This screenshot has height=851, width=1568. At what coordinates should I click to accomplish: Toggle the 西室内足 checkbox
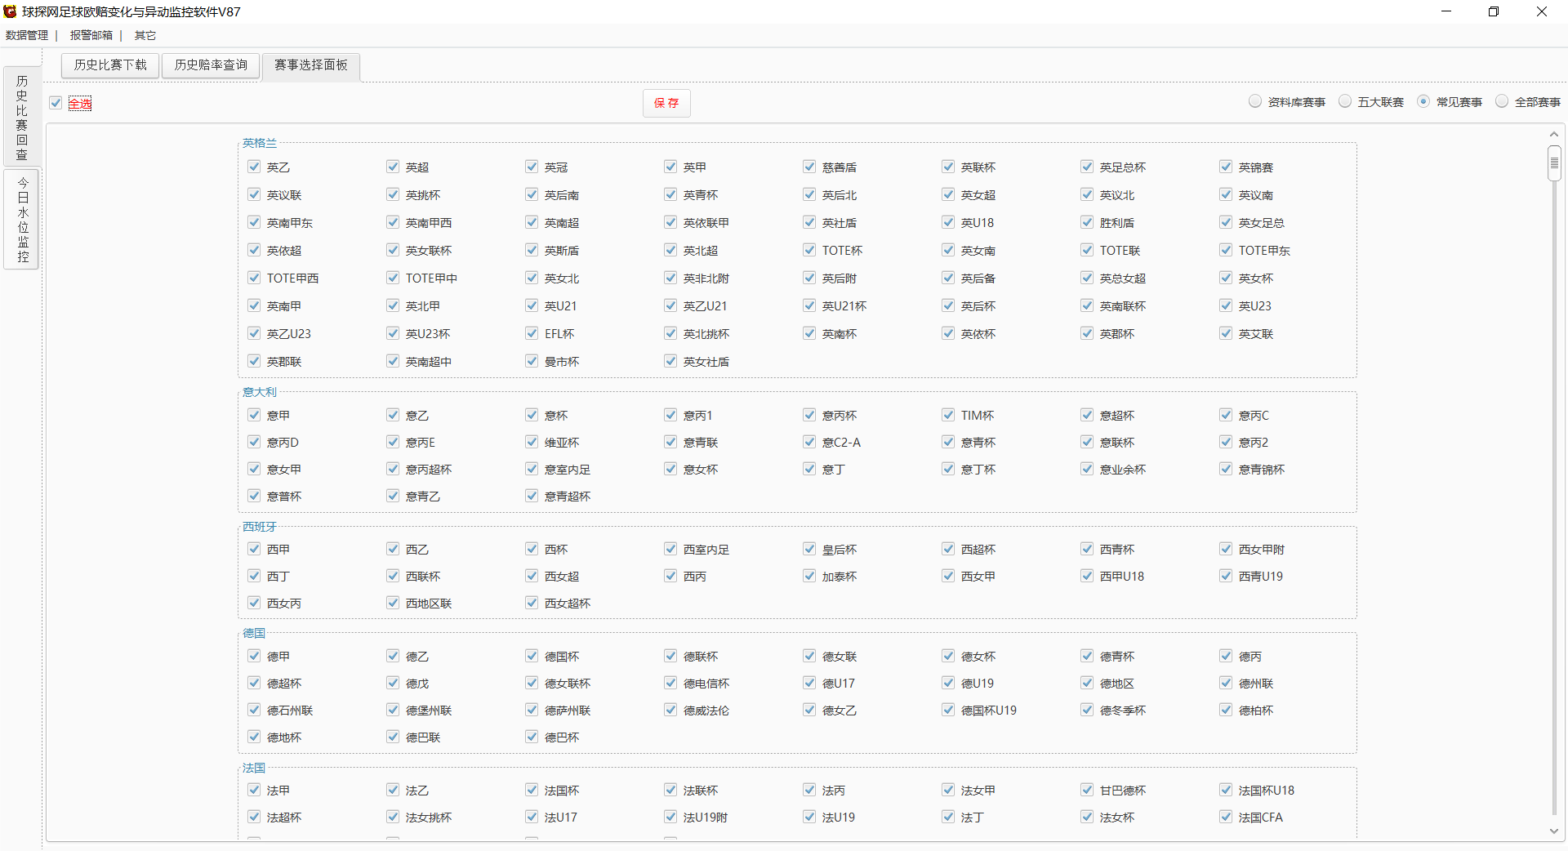[x=670, y=549]
